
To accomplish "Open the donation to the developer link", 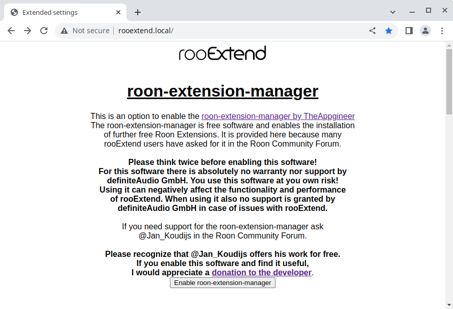I will pos(262,273).
